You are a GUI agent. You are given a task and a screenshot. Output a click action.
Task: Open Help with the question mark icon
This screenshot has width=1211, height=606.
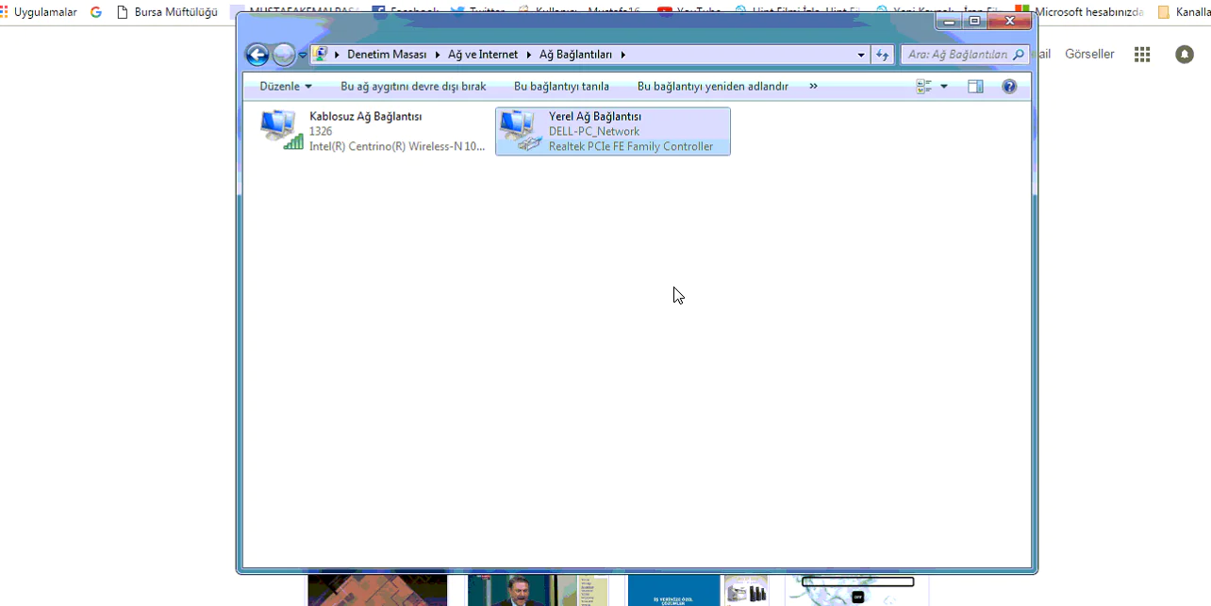coord(1009,86)
